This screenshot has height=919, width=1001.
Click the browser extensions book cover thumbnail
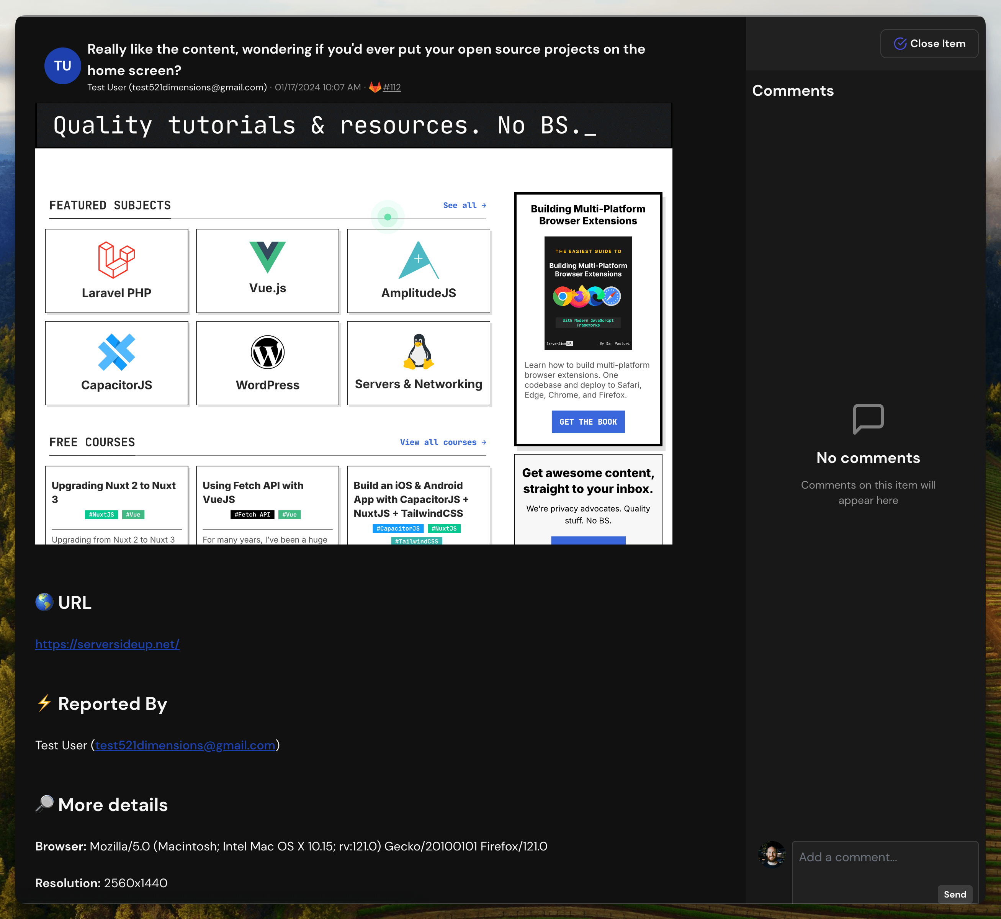coord(588,293)
